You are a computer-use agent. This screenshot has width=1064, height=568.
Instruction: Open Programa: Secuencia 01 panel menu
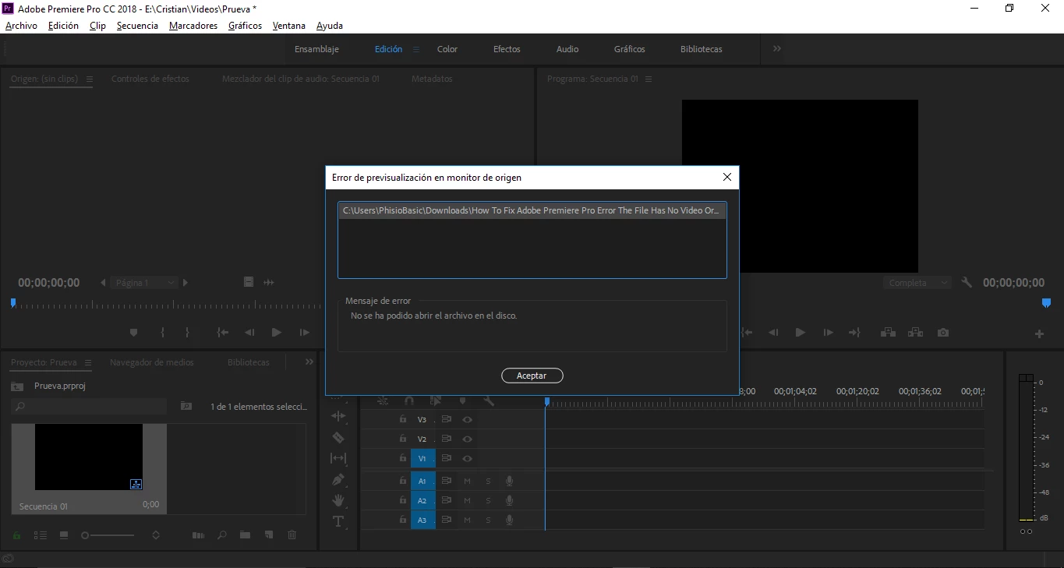point(649,79)
